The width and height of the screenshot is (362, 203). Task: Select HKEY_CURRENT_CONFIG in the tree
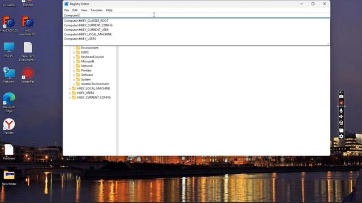pos(94,98)
